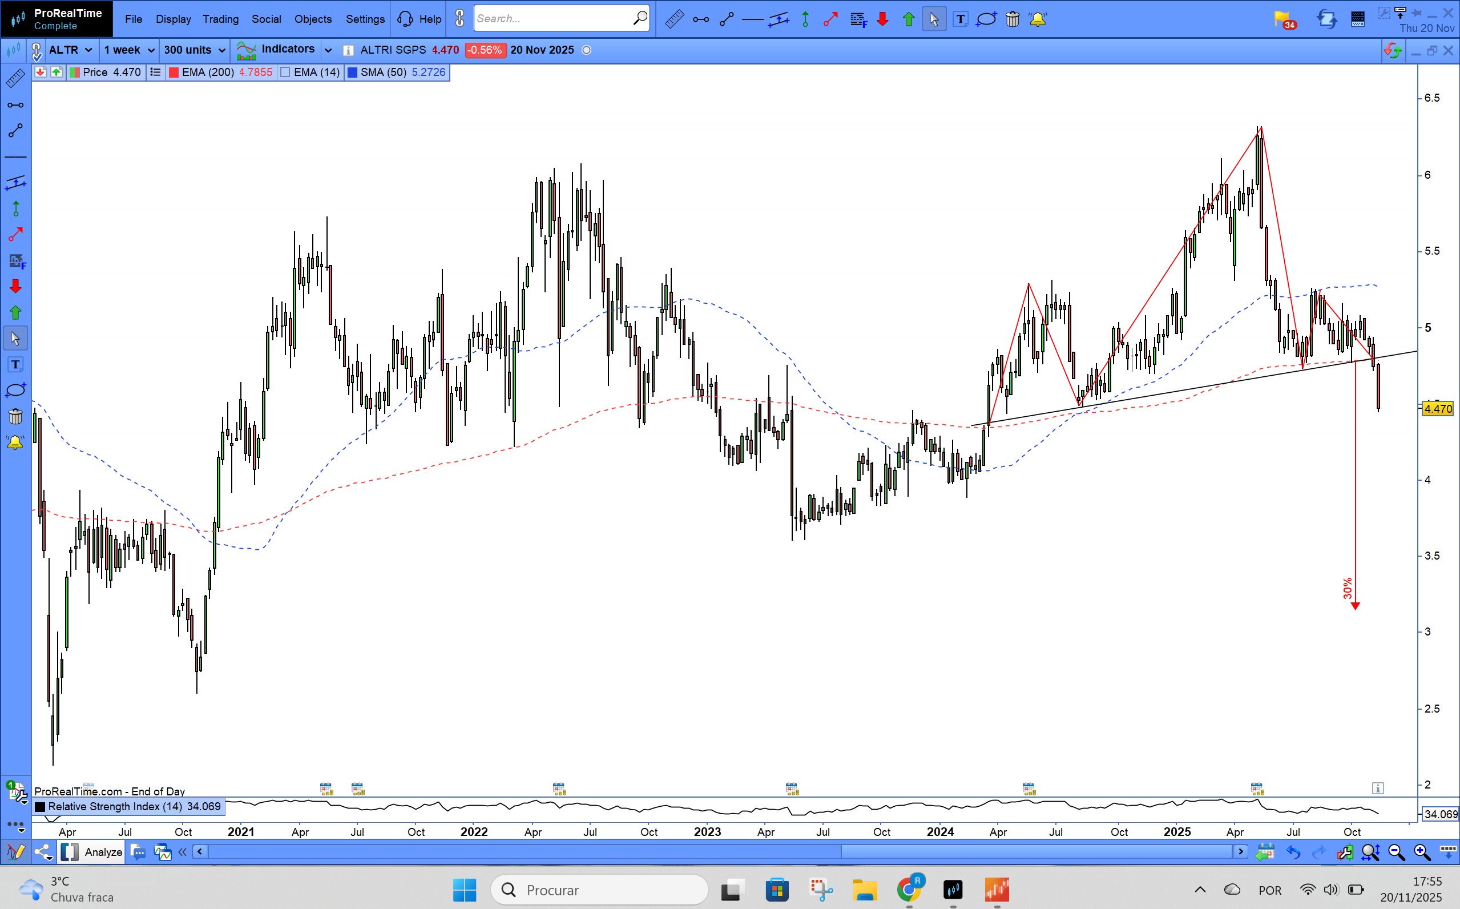Select the ellipse drawing tool in top toolbar

986,19
